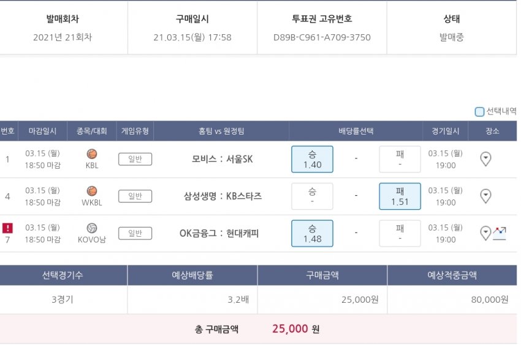Click the WKBL basketball icon
Image resolution: width=521 pixels, height=345 pixels.
[x=92, y=191]
